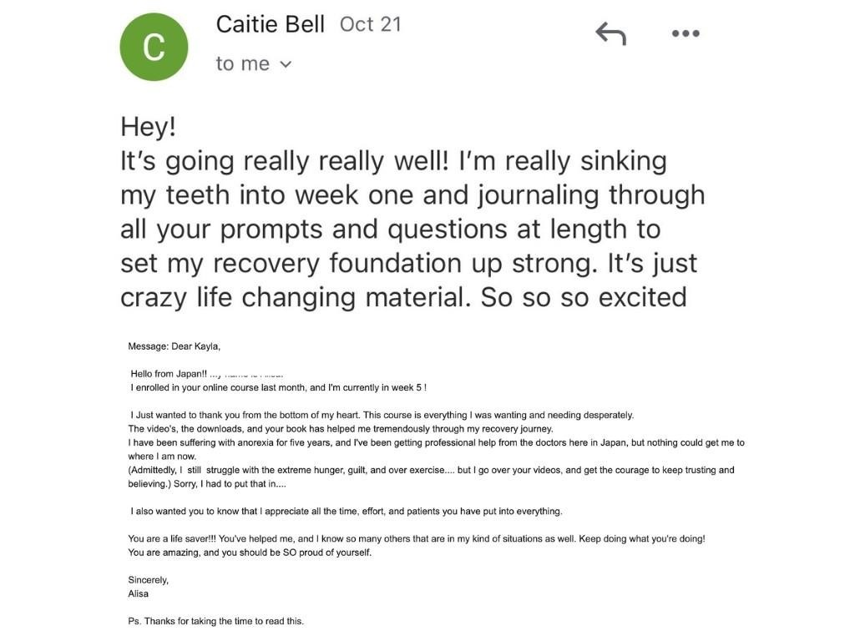
Task: Click the sender name Caitie Bell
Action: [270, 24]
